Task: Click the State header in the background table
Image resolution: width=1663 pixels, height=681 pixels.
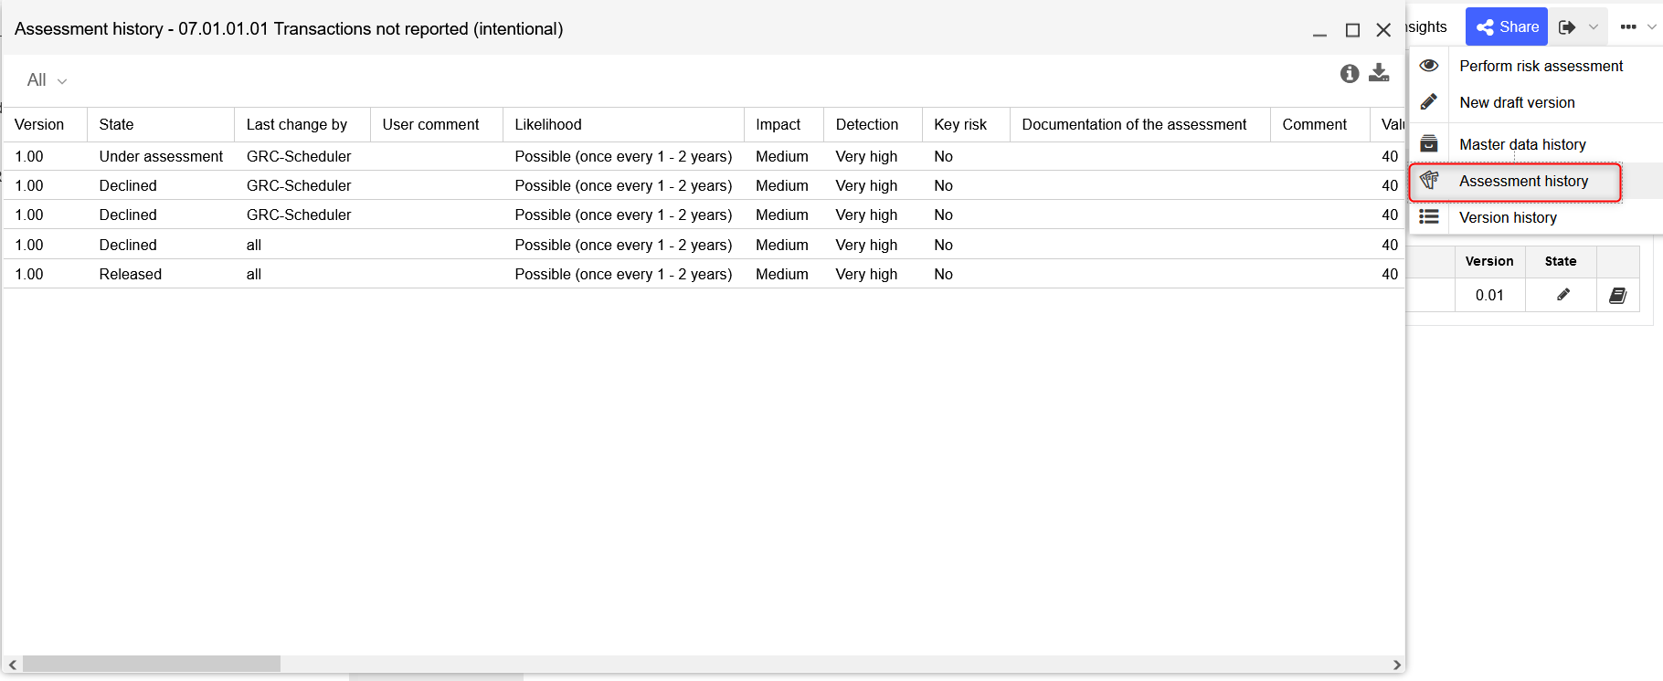Action: pyautogui.click(x=1561, y=261)
